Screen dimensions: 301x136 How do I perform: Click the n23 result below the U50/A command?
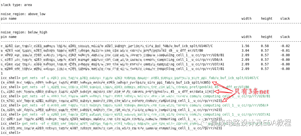pos(111,110)
